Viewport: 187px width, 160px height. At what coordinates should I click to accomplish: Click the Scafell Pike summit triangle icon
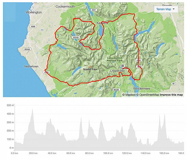coord(90,66)
